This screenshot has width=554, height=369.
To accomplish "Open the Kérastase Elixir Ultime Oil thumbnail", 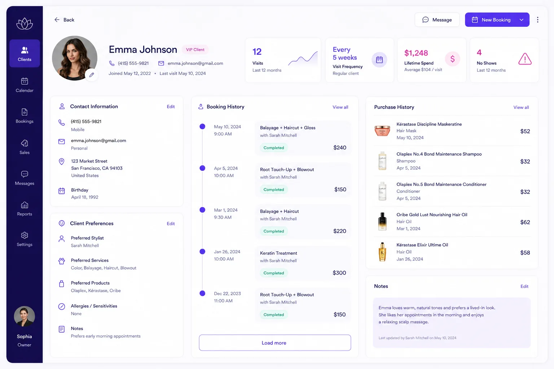I will (382, 252).
